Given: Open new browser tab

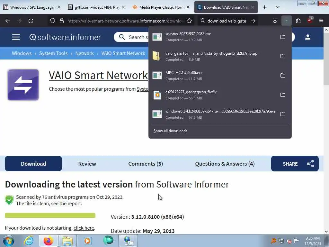Looking at the screenshot, I should pyautogui.click(x=265, y=7).
